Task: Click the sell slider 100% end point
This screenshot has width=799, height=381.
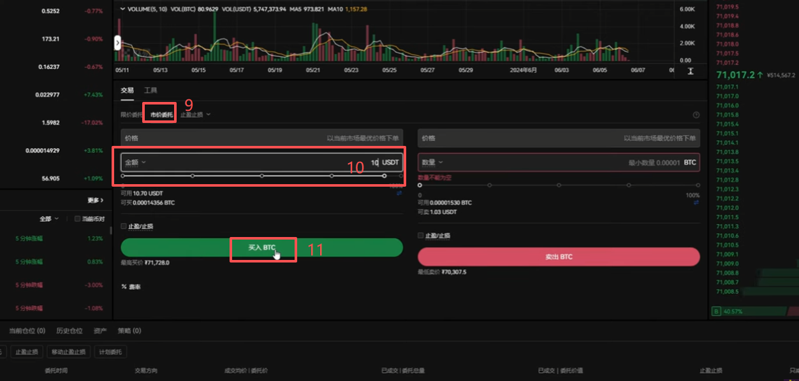Action: coord(698,185)
